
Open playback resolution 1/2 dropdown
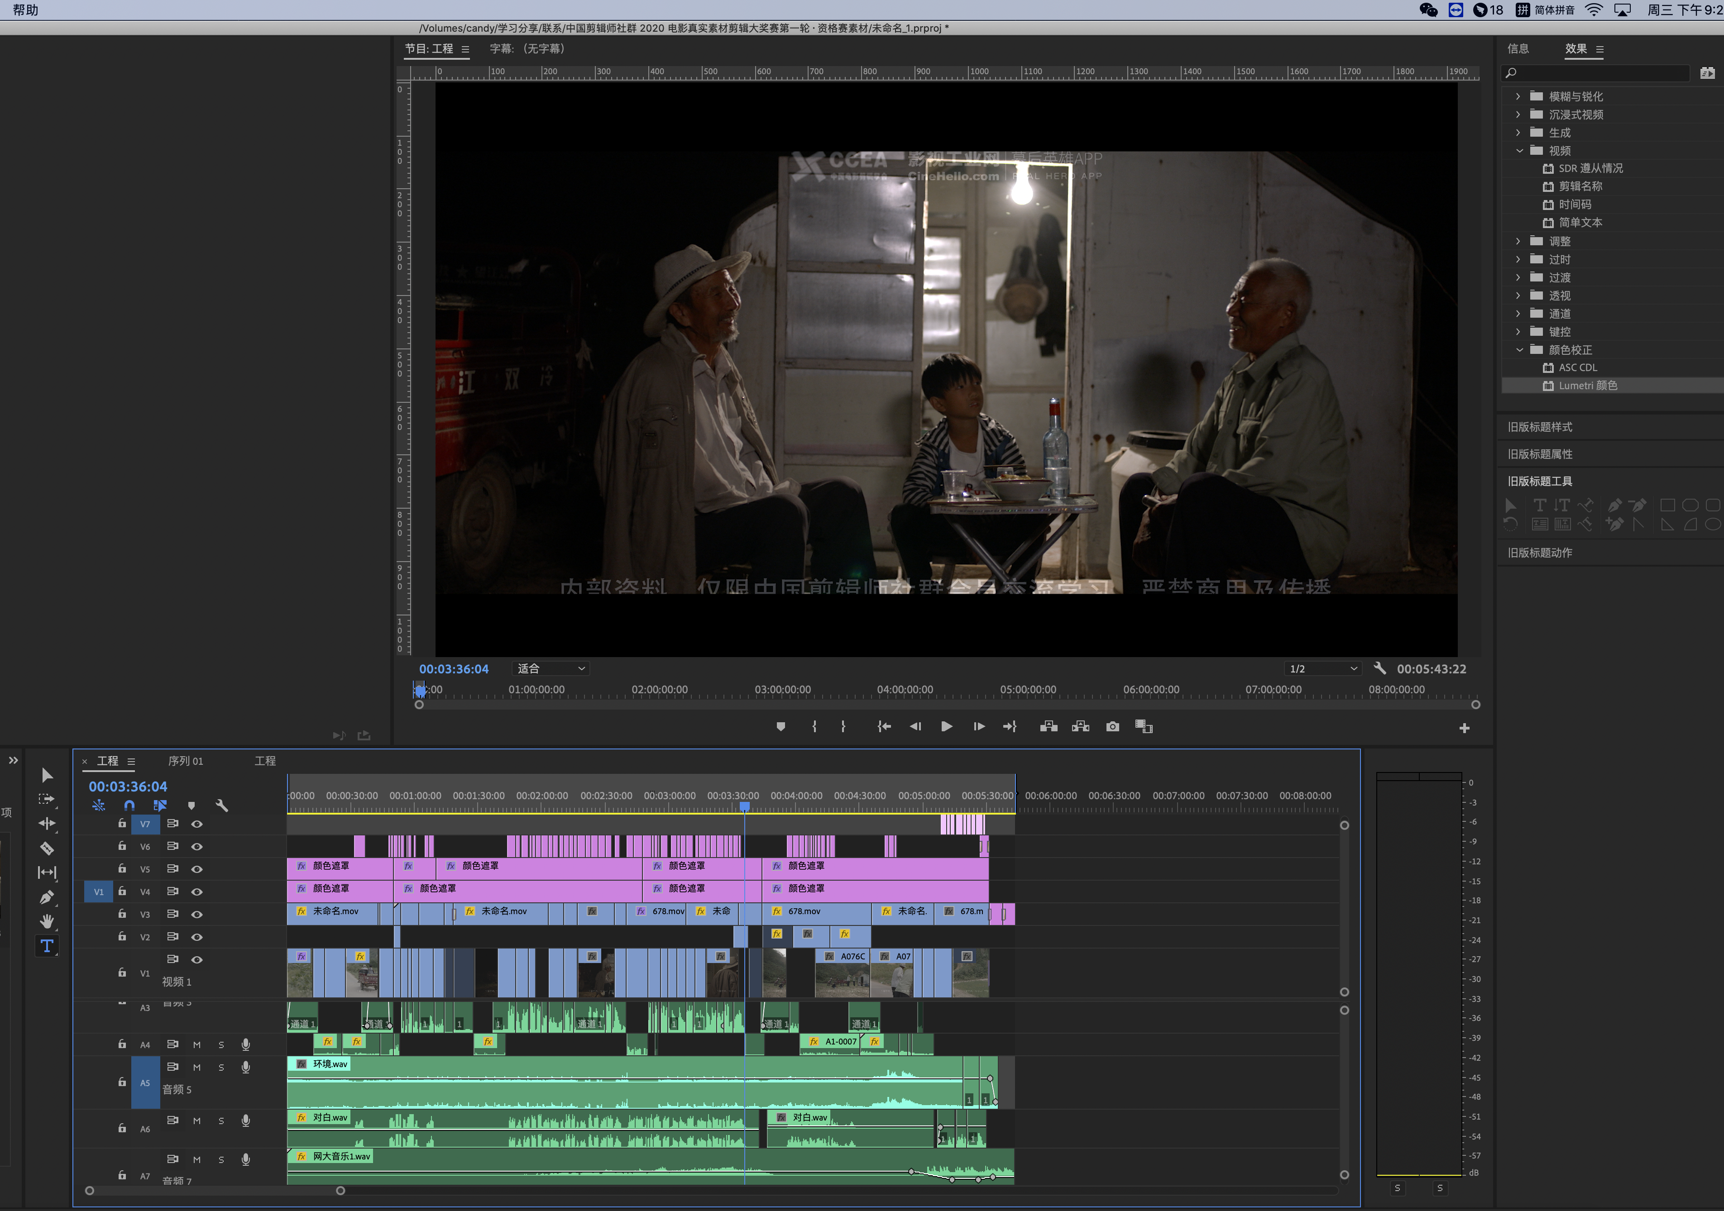1322,669
